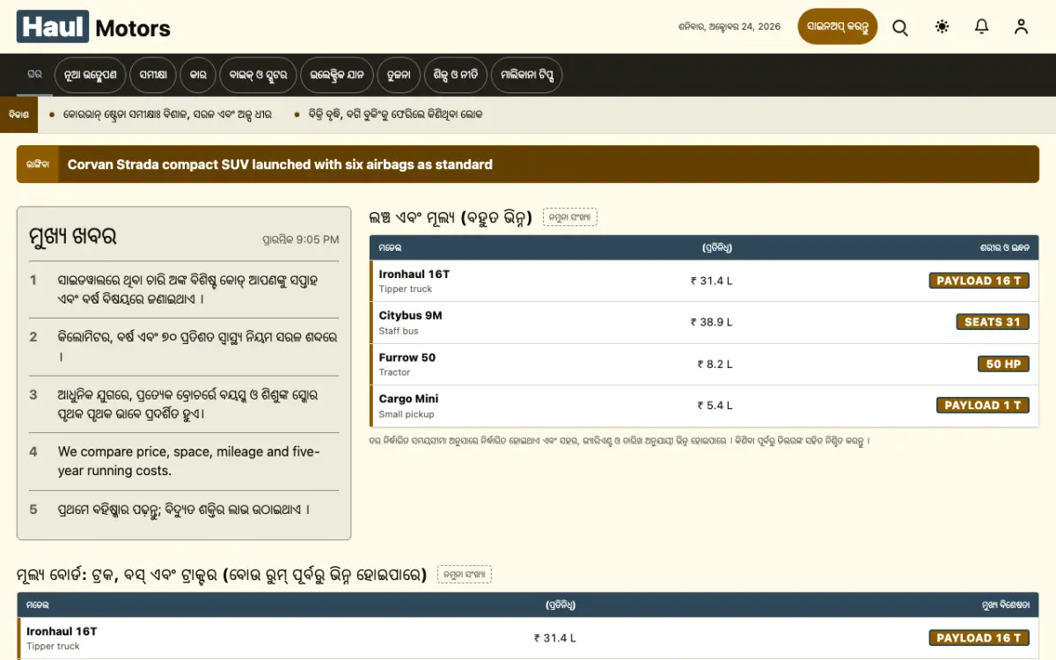The width and height of the screenshot is (1056, 660).
Task: Click the ₹ 8.2 L price for Furrow 50
Action: [x=715, y=363]
